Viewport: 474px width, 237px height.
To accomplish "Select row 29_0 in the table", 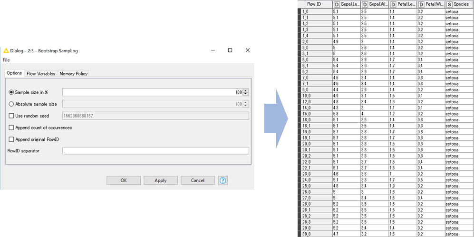I will (x=386, y=228).
